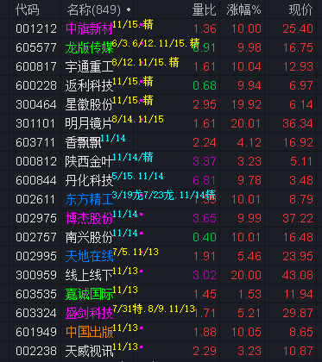Sort by the 代码 column header
Image resolution: width=322 pixels, height=362 pixels.
pos(28,9)
